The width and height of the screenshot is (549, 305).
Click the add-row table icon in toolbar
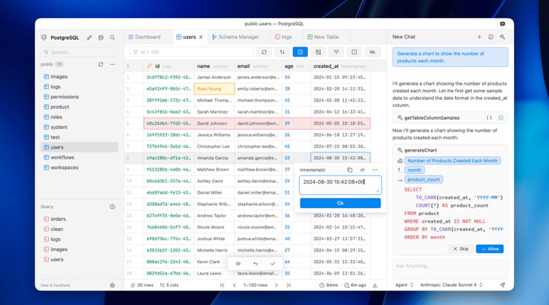coord(318,52)
